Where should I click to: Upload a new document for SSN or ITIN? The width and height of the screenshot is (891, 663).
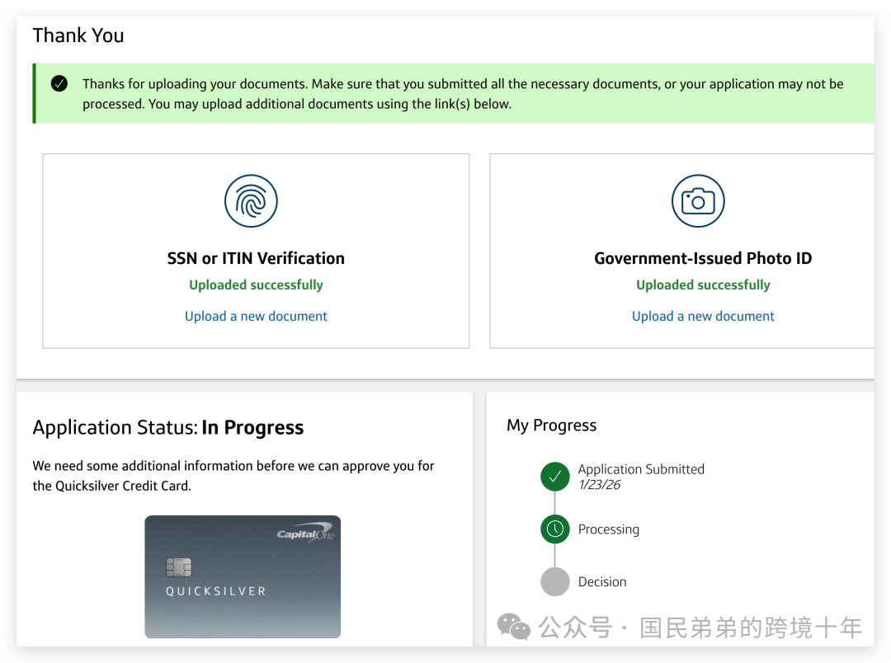click(256, 316)
